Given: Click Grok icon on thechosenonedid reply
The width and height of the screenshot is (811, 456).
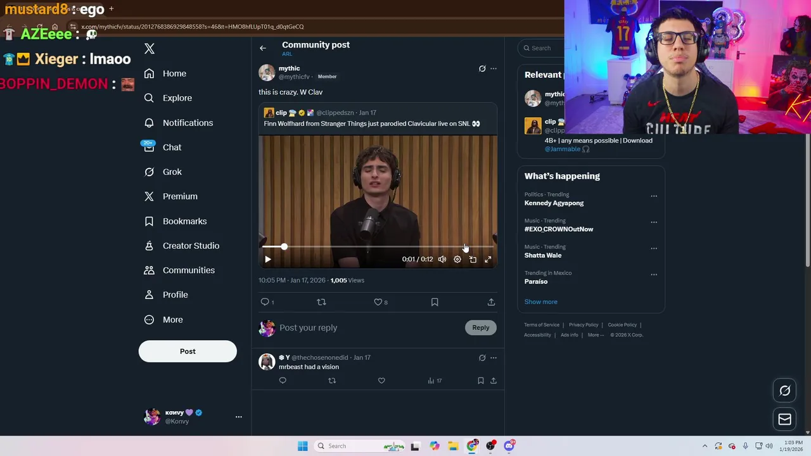Looking at the screenshot, I should 482,358.
